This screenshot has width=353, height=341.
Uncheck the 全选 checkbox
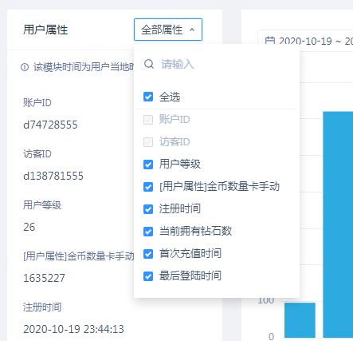148,97
